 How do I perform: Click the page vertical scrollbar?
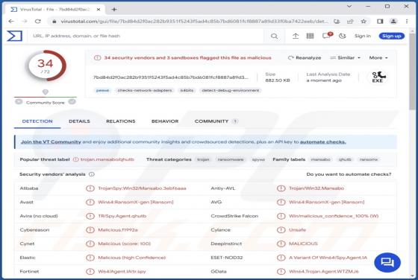point(412,71)
